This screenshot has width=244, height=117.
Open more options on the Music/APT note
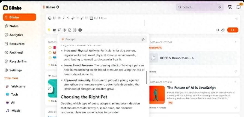(235, 42)
